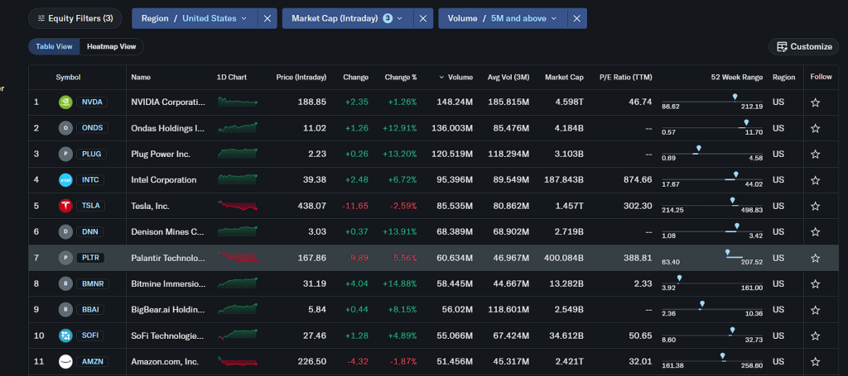Click the DNN company icon

65,231
